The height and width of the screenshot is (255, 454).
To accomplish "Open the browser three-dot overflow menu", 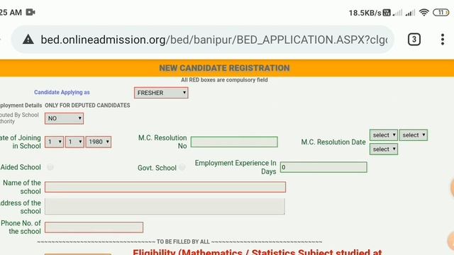I will 443,39.
